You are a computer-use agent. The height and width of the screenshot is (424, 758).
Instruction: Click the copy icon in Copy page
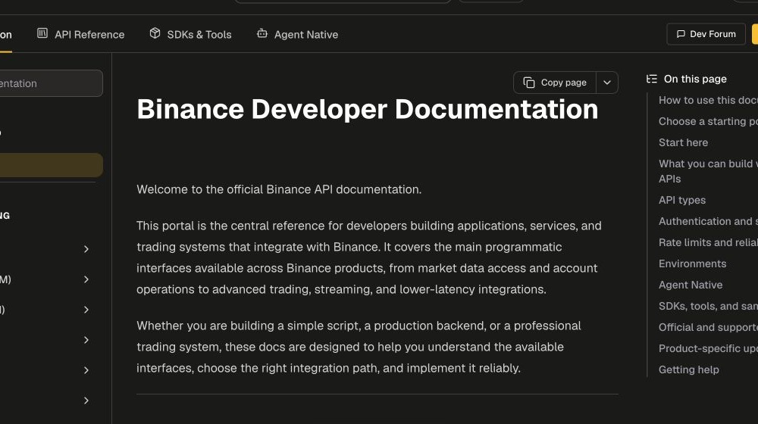529,83
